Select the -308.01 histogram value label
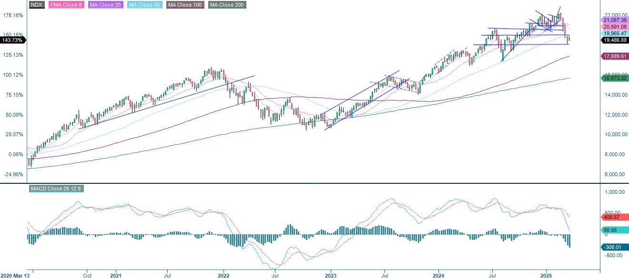Viewport: 629px width, 279px height. [611, 247]
